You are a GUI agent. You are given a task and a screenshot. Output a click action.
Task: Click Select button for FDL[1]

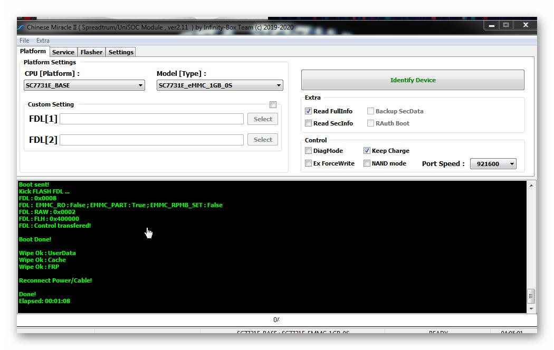tap(263, 119)
